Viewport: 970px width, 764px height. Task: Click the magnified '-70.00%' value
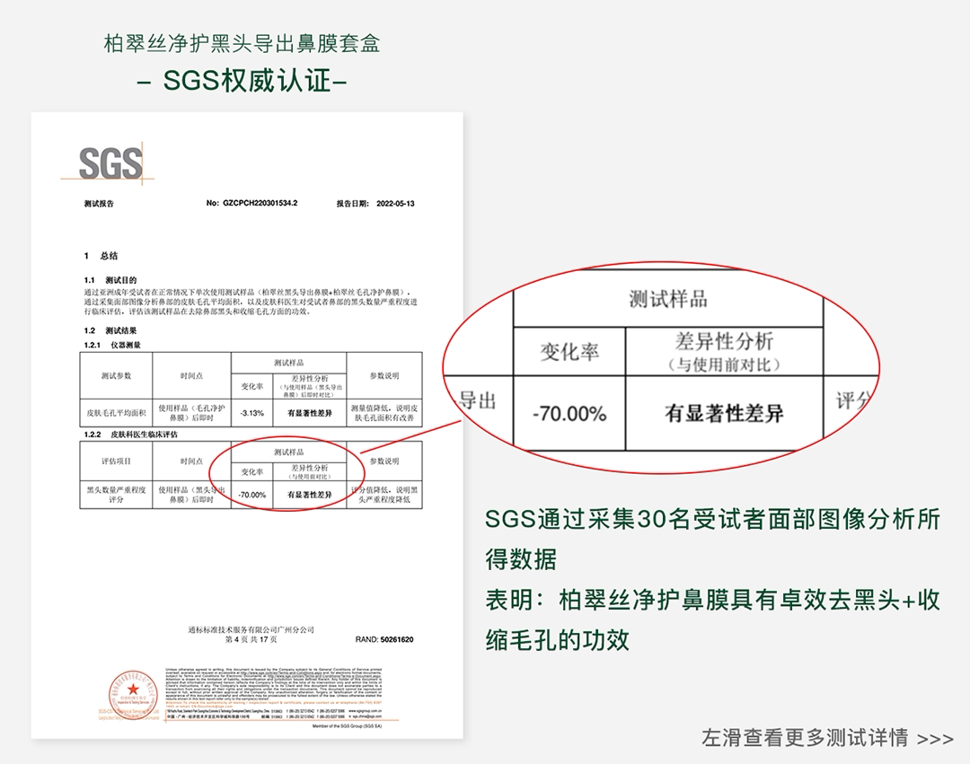pos(569,413)
